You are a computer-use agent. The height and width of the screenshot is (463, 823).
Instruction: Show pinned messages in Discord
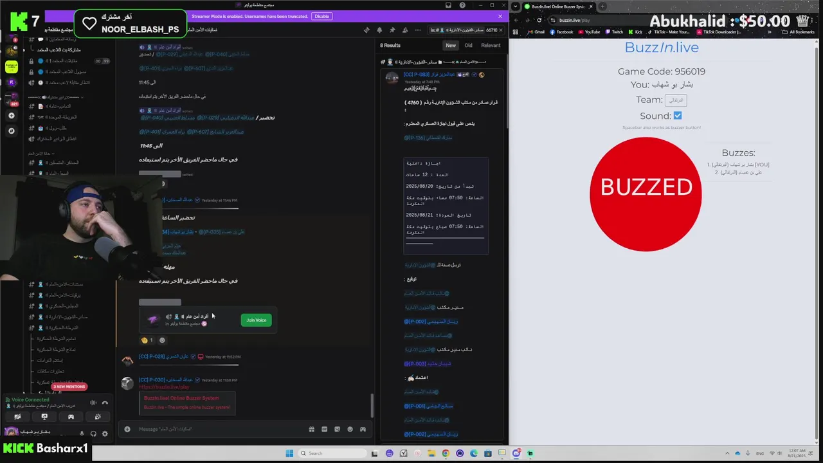click(392, 30)
